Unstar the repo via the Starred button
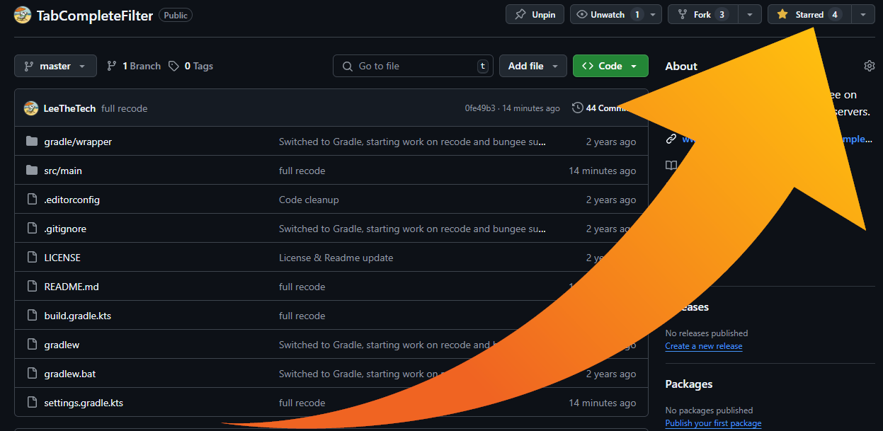Viewport: 883px width, 431px height. coord(809,15)
